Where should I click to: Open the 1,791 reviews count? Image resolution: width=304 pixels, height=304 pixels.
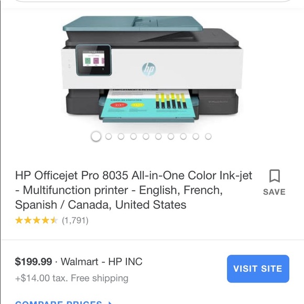(x=75, y=221)
